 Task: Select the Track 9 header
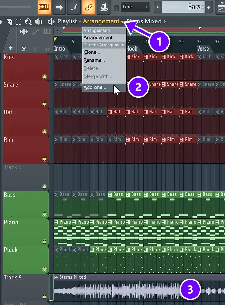(26, 287)
